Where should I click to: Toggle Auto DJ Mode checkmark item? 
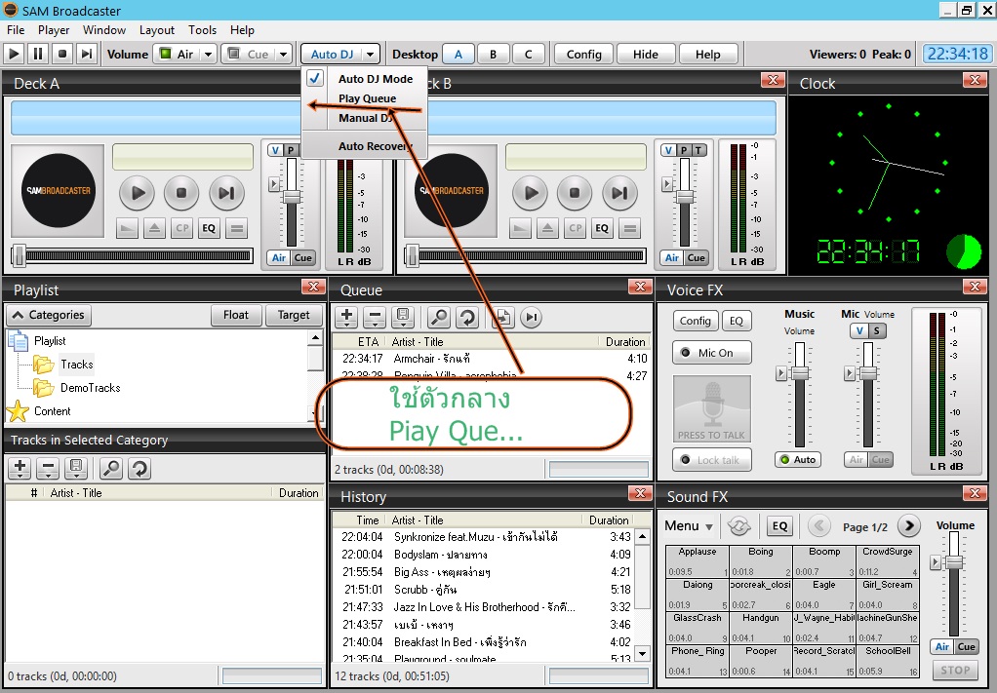pyautogui.click(x=364, y=79)
